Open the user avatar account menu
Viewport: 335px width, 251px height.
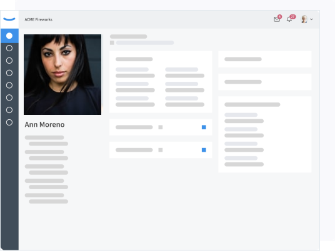pos(304,19)
